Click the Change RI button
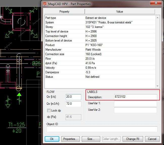 tap(133, 139)
